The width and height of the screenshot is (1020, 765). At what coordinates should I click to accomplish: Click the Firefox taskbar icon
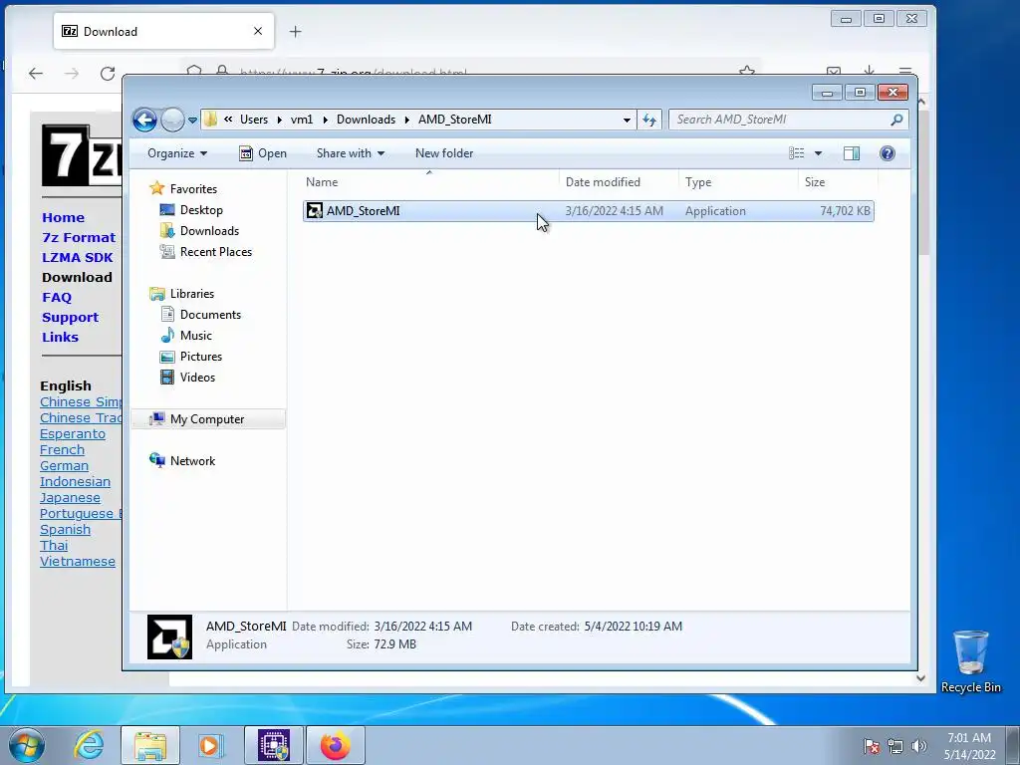pos(335,745)
